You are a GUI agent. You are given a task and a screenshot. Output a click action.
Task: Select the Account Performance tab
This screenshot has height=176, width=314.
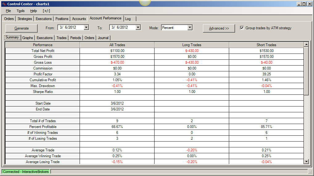(x=105, y=18)
